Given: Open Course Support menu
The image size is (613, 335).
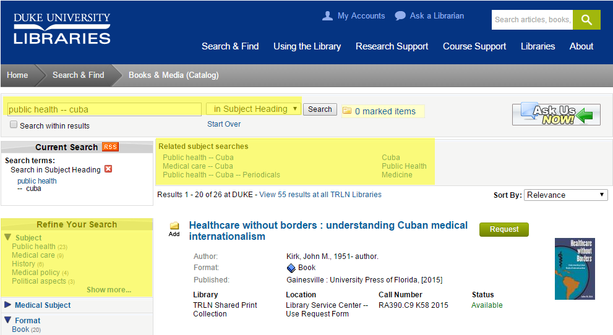Looking at the screenshot, I should click(x=474, y=46).
